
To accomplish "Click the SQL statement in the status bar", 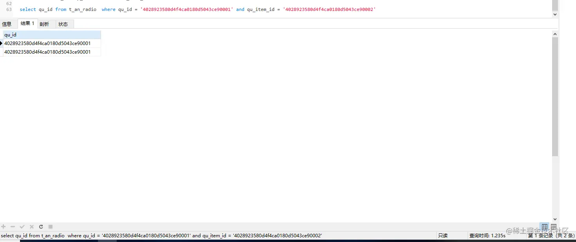I will click(161, 236).
